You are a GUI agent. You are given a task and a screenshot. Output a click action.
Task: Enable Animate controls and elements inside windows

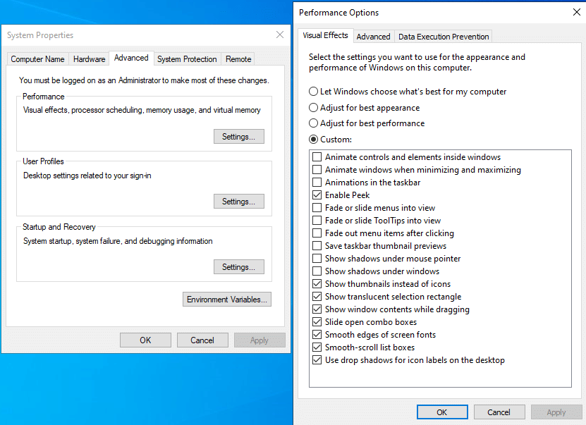[317, 157]
